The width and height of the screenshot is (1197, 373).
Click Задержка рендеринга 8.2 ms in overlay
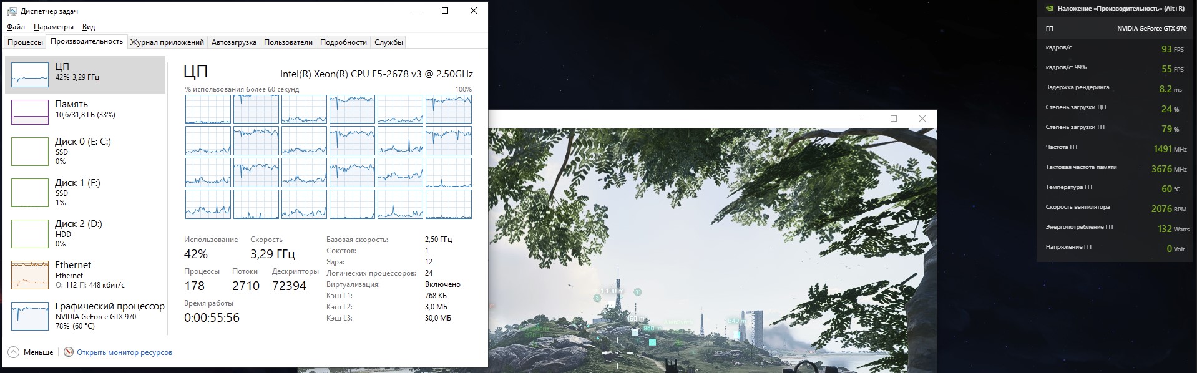tap(1115, 89)
